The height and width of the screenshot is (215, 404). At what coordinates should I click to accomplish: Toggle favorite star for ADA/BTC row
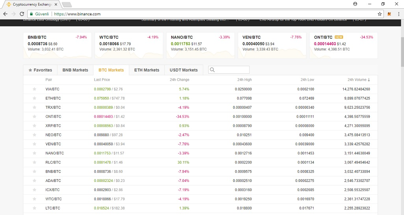(x=34, y=180)
